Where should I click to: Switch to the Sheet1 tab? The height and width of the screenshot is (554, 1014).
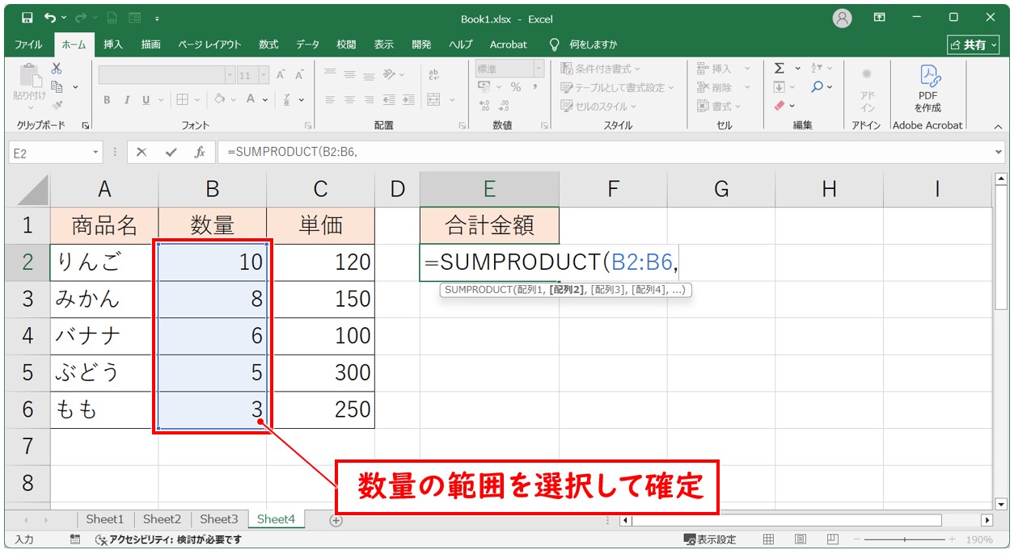point(105,519)
